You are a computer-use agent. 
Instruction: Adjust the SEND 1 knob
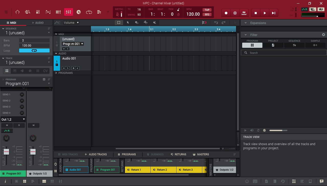[x=22, y=95]
